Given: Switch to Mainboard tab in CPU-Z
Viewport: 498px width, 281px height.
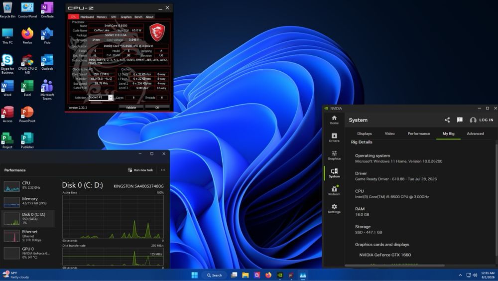Looking at the screenshot, I should (87, 17).
